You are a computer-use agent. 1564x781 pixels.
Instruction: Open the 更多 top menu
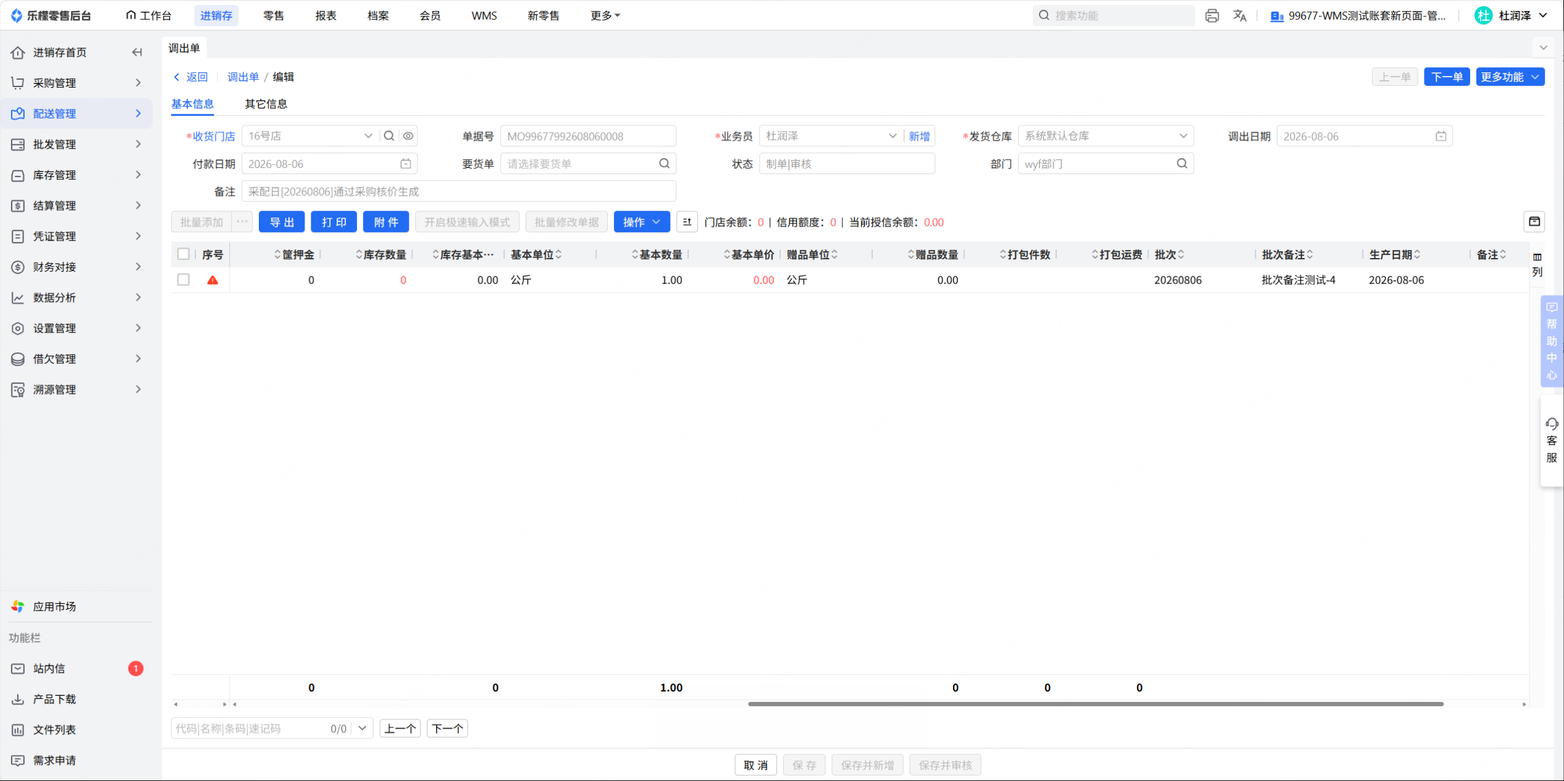tap(605, 15)
